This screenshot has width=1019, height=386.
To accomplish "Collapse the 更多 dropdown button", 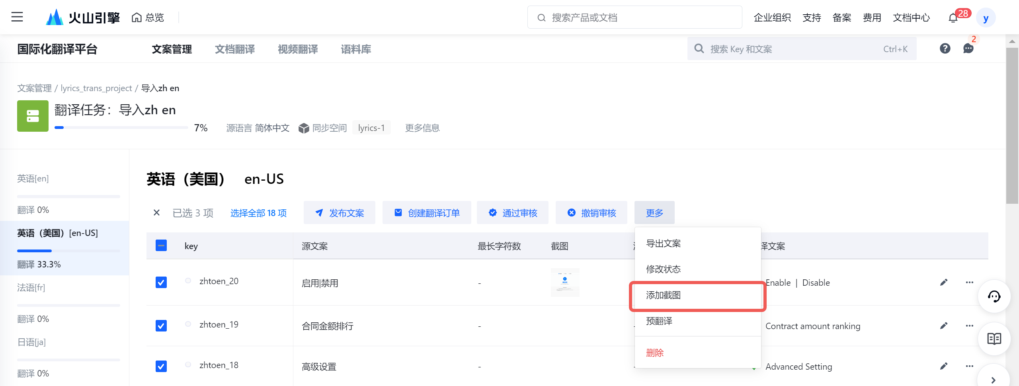I will pyautogui.click(x=654, y=213).
